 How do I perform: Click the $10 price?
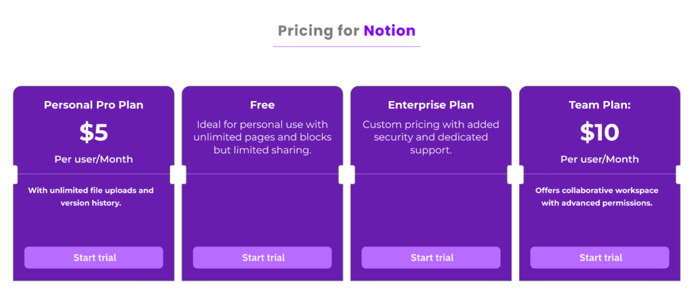point(600,132)
